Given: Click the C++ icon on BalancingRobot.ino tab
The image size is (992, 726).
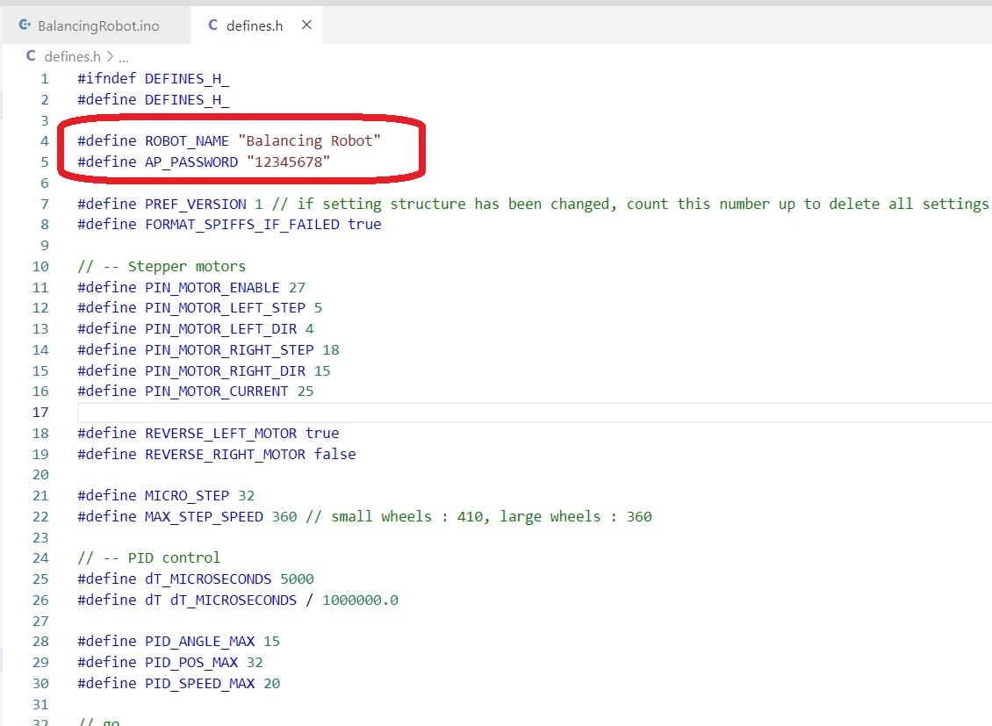Looking at the screenshot, I should click(x=25, y=25).
